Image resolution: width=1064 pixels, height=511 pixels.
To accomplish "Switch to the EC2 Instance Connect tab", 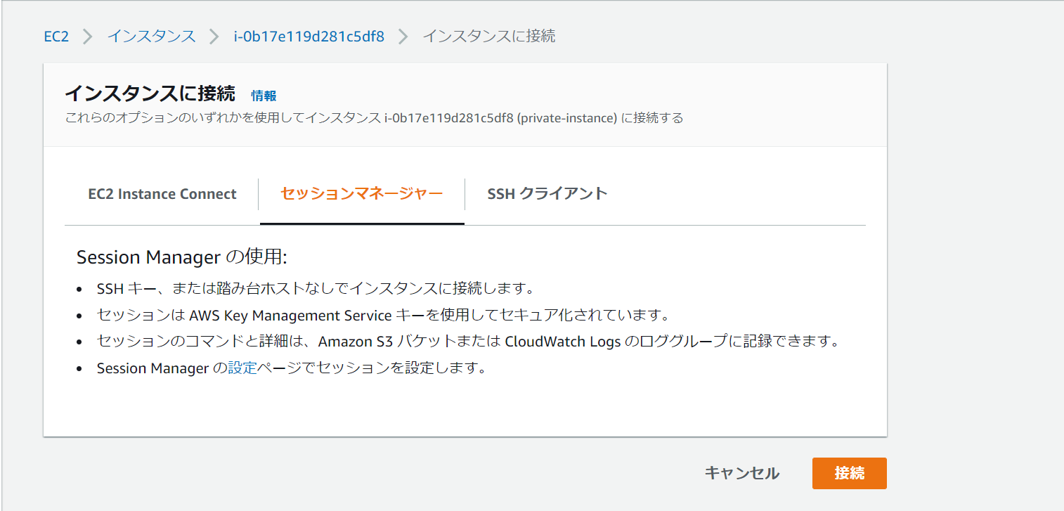I will 162,194.
